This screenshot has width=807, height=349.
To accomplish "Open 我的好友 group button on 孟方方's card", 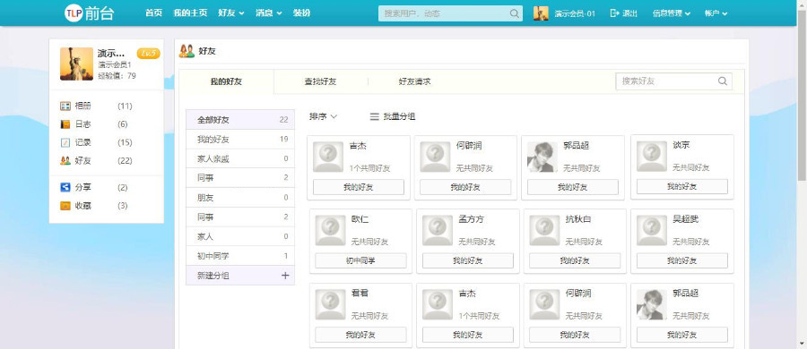I will coord(468,260).
